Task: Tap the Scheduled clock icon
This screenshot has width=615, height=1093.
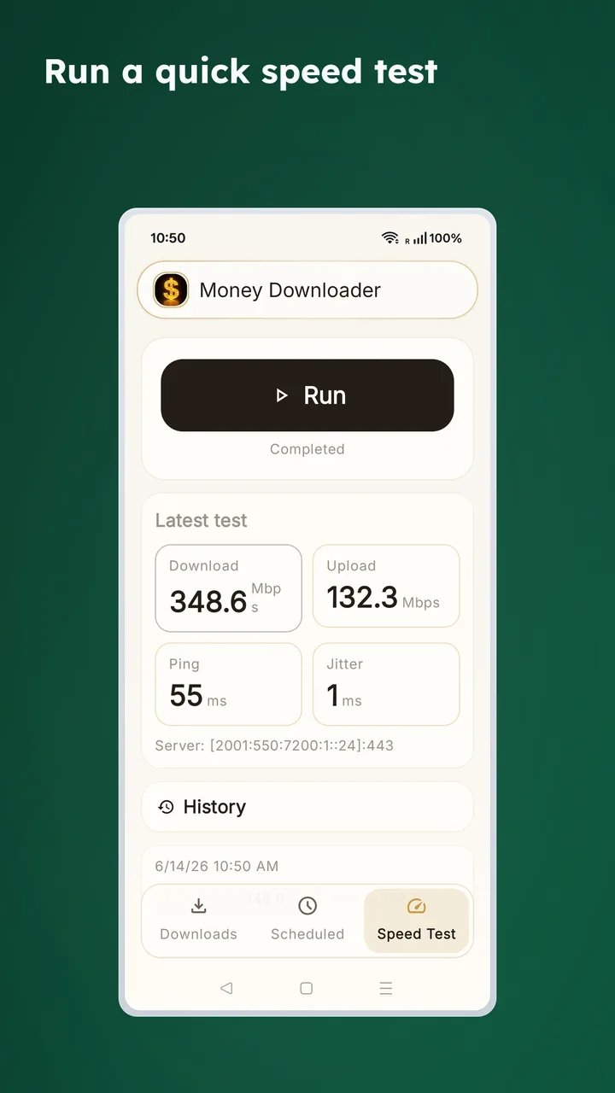Action: click(307, 906)
